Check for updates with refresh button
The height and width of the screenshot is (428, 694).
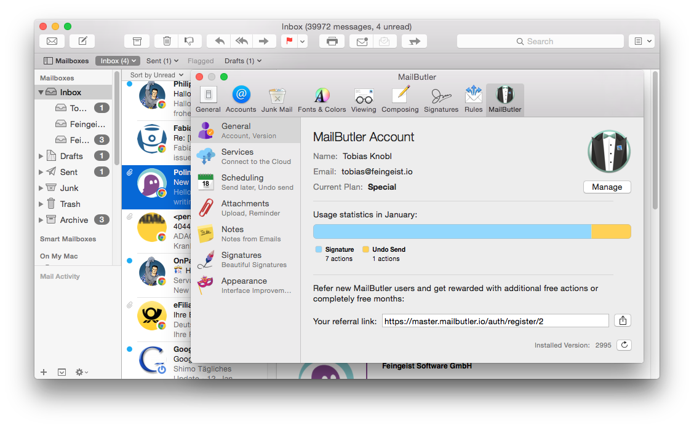coord(624,345)
